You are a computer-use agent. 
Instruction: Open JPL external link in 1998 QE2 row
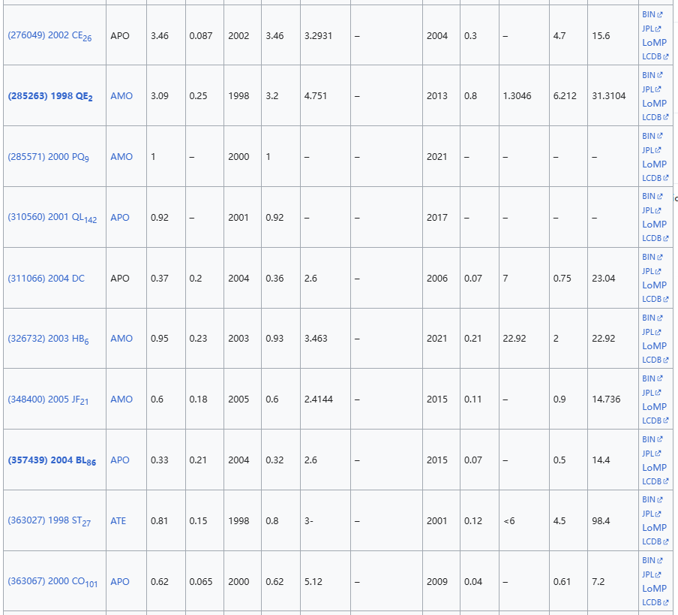649,89
